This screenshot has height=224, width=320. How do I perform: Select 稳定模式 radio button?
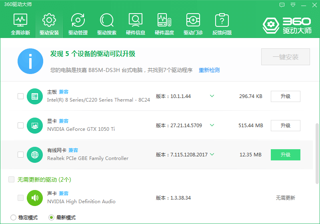pos(14,218)
